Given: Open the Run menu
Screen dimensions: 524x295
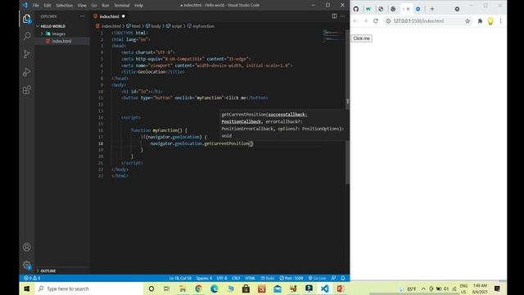Looking at the screenshot, I should click(x=106, y=6).
